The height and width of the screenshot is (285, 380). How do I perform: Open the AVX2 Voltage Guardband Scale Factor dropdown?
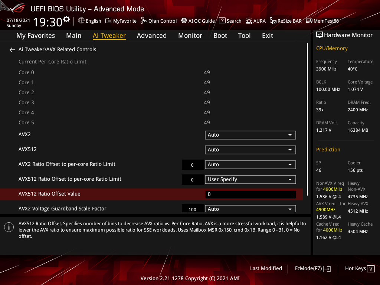point(250,209)
